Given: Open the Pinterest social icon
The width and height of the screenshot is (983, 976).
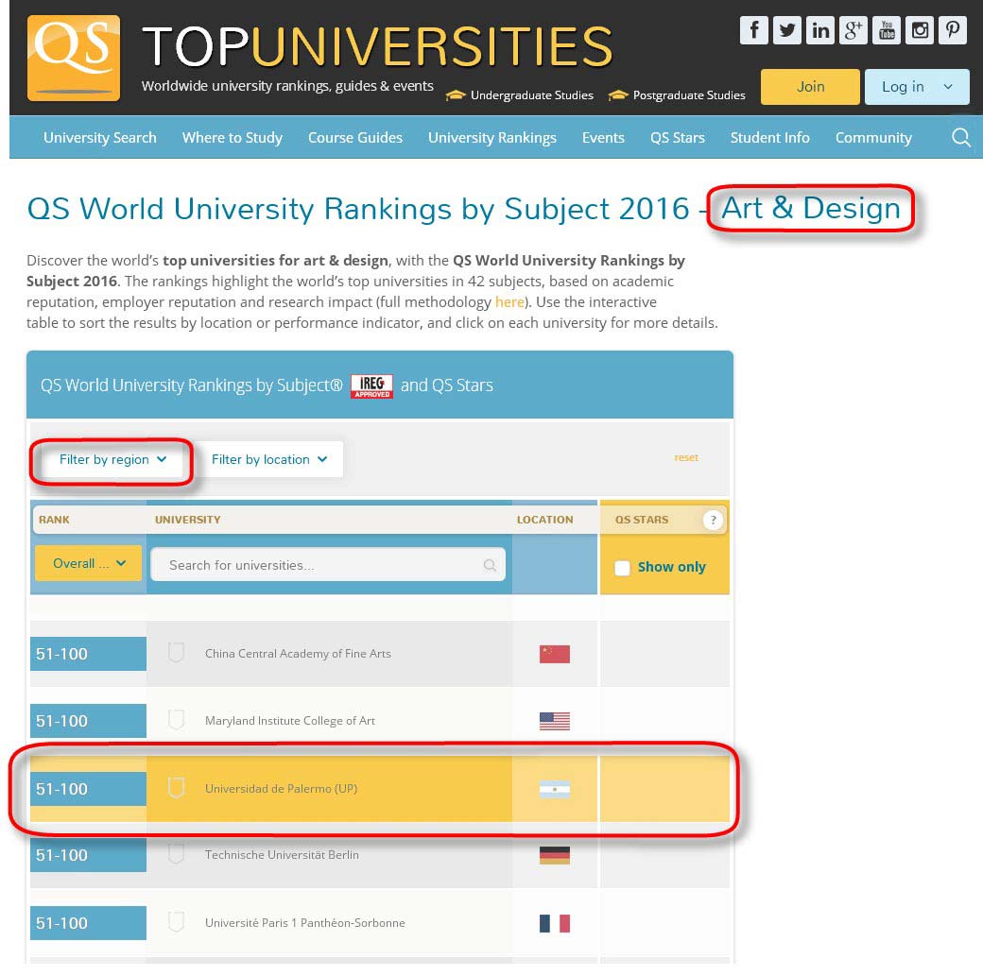Looking at the screenshot, I should point(953,30).
